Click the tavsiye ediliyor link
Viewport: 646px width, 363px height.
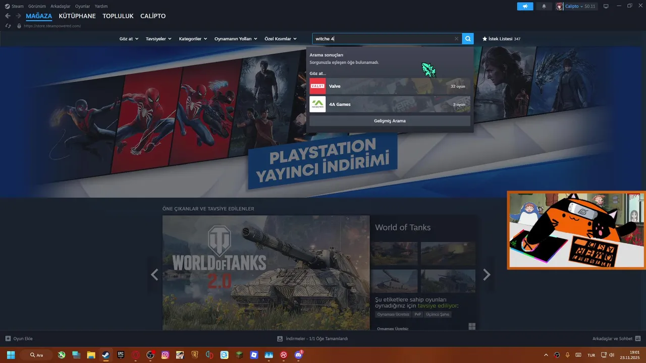437,306
